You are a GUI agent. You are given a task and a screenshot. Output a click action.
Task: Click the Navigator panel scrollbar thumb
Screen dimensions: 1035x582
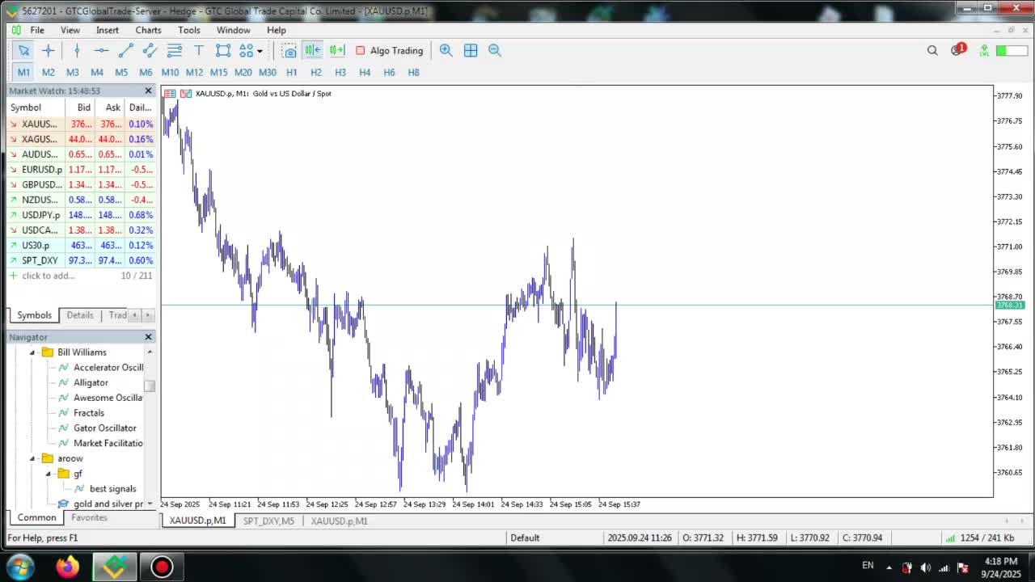tap(150, 386)
